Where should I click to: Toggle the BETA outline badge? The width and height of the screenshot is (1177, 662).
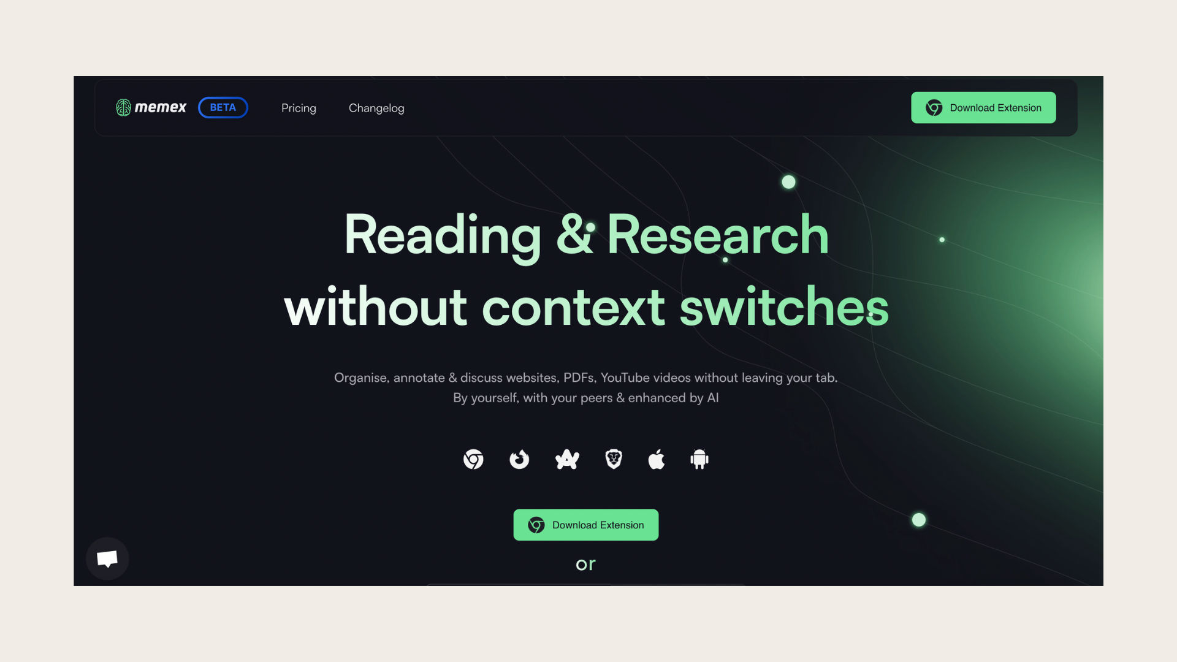coord(223,107)
